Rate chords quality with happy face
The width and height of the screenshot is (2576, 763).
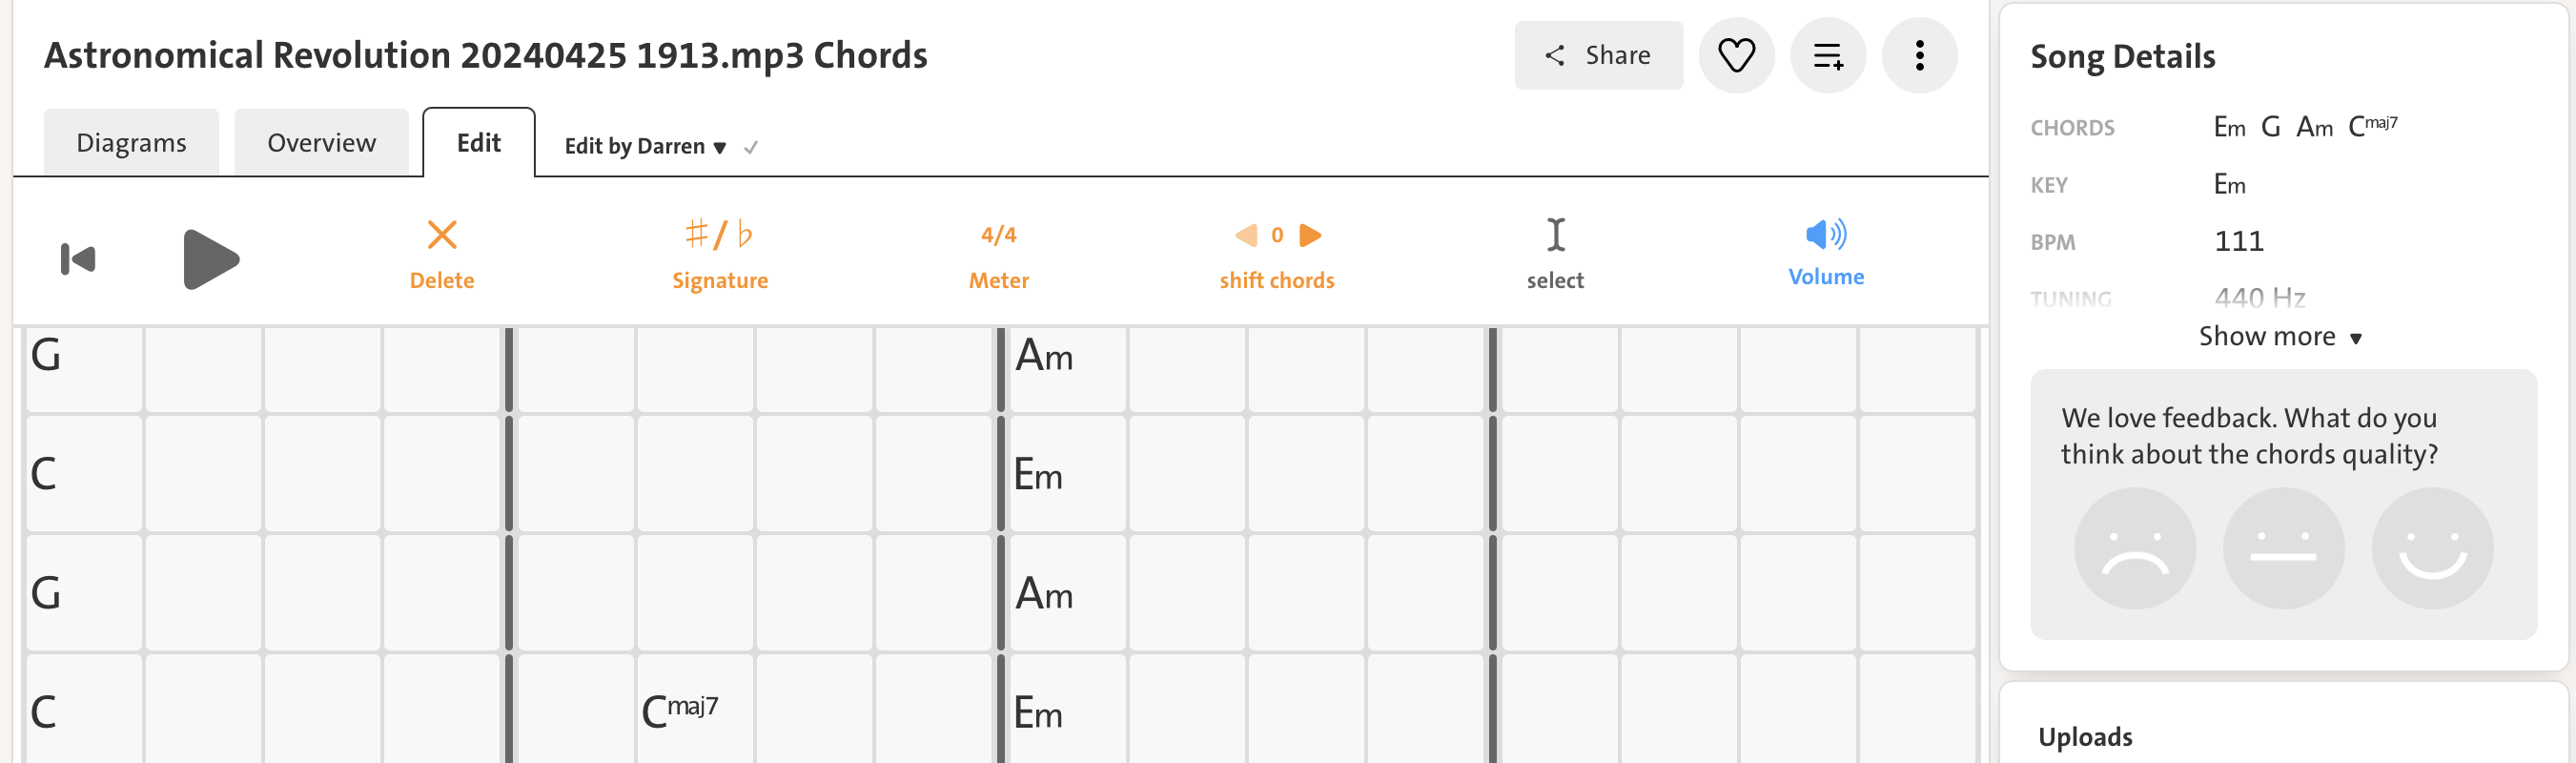pyautogui.click(x=2432, y=548)
